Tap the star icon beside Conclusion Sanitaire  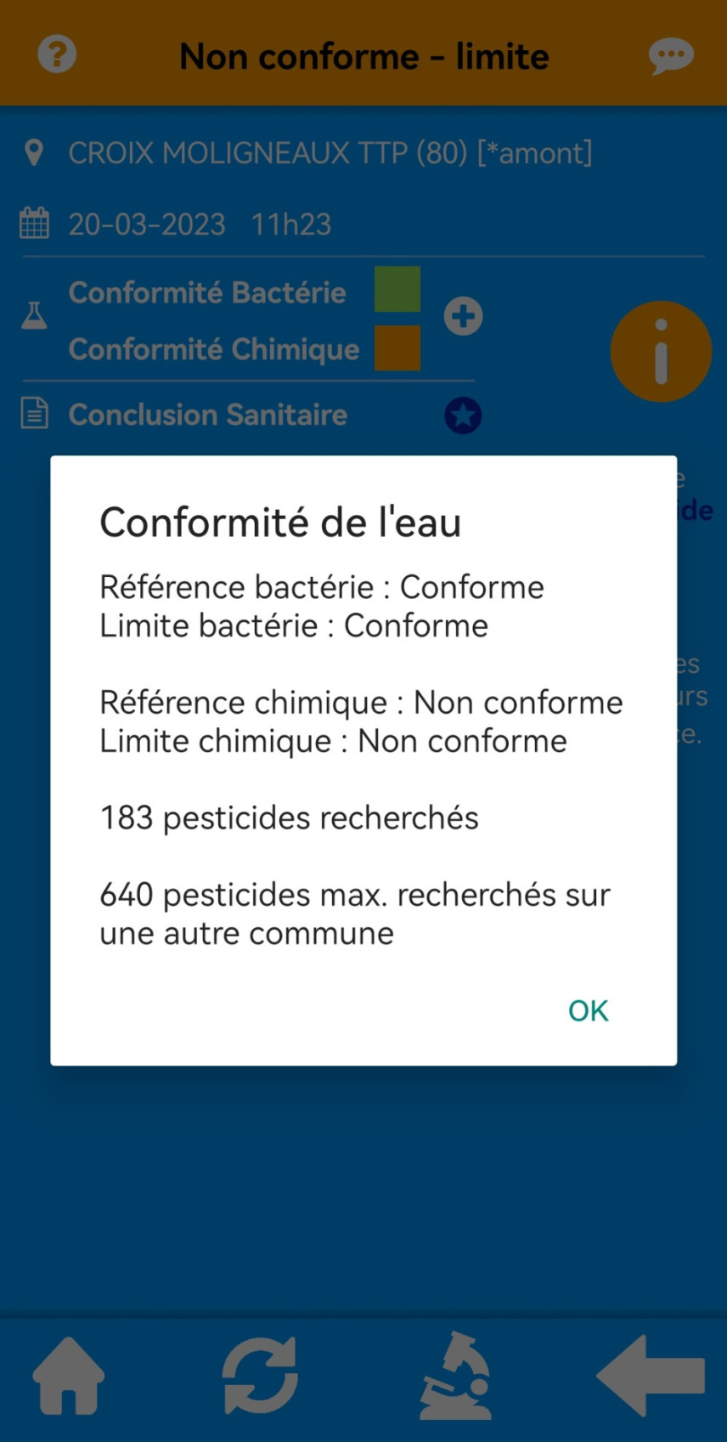(x=463, y=416)
